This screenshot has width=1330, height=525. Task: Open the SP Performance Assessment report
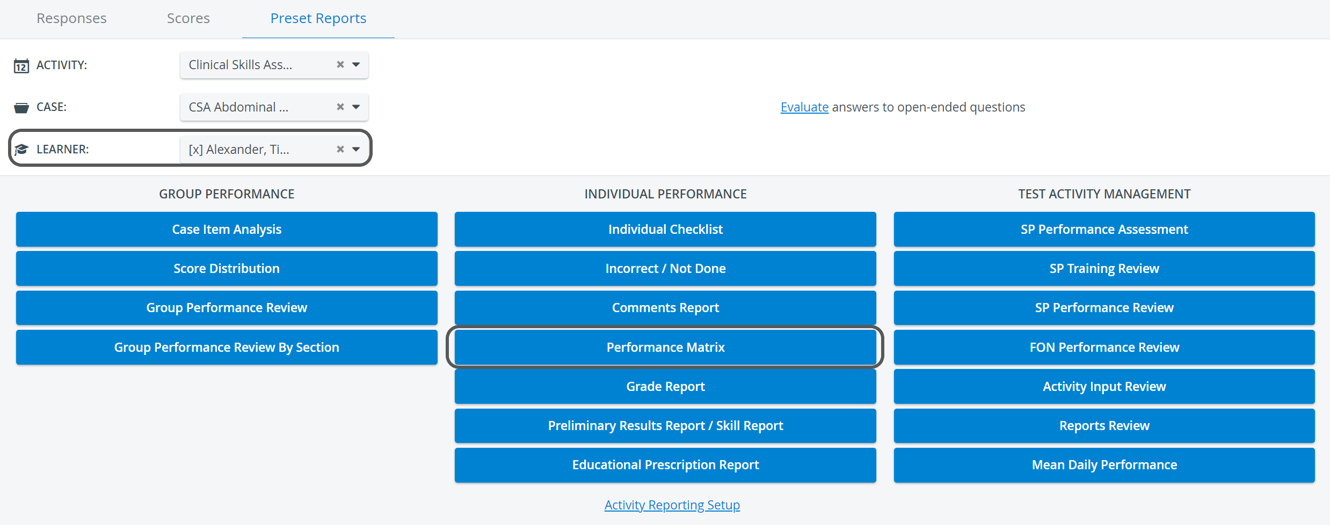click(x=1104, y=230)
